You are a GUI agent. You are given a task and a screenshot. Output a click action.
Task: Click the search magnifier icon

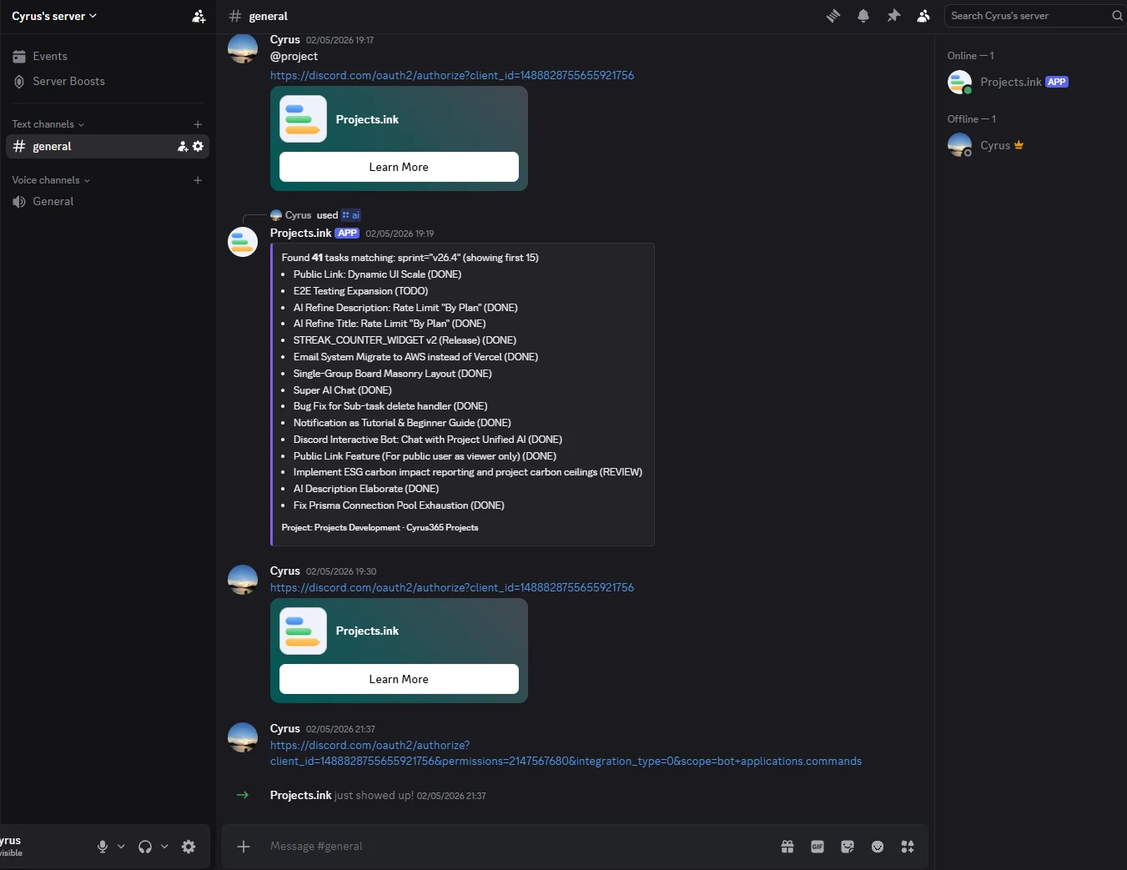coord(1117,16)
